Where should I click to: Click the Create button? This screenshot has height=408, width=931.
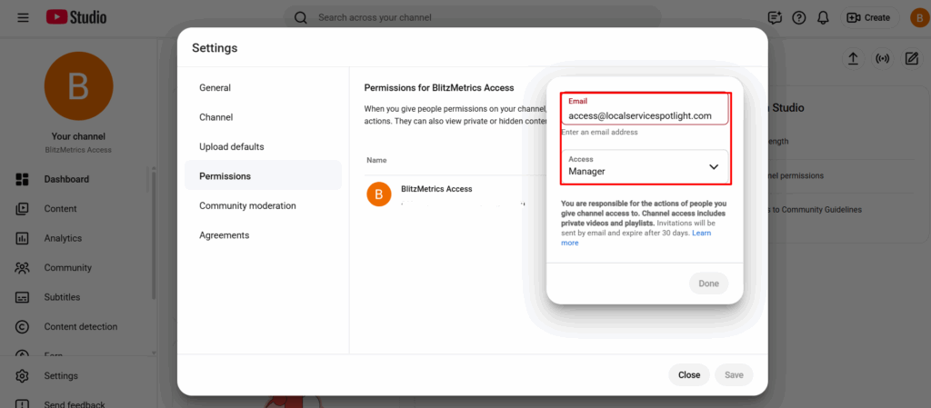coord(868,17)
